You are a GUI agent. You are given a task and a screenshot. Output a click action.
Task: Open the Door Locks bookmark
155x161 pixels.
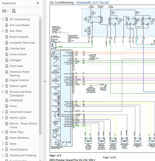16,66
